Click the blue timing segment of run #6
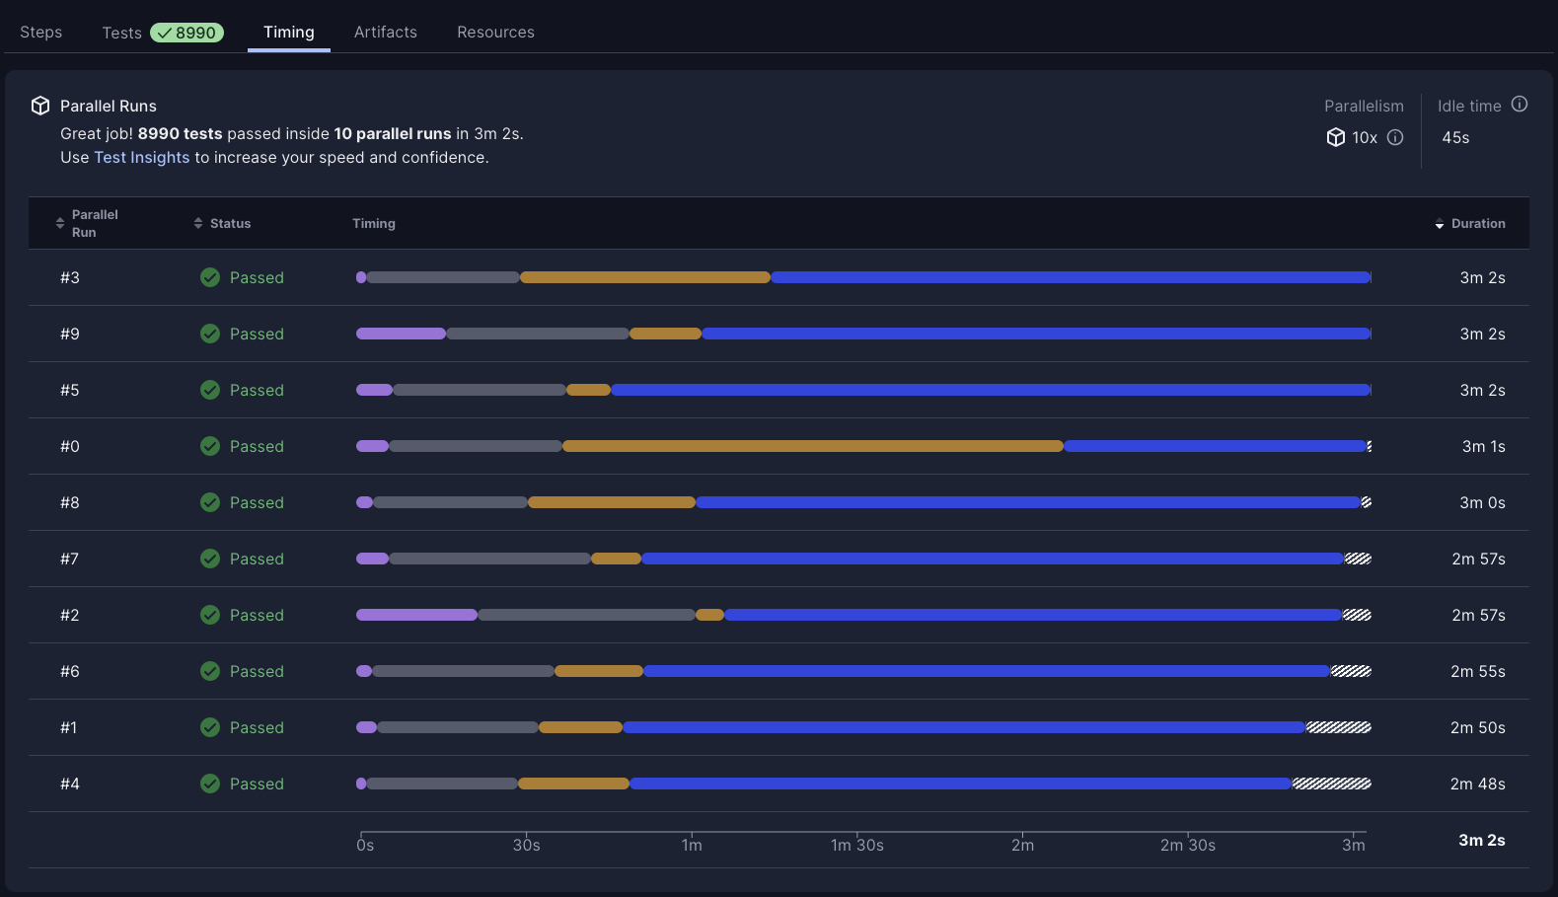Screen dimensions: 1558x897 click(x=987, y=671)
